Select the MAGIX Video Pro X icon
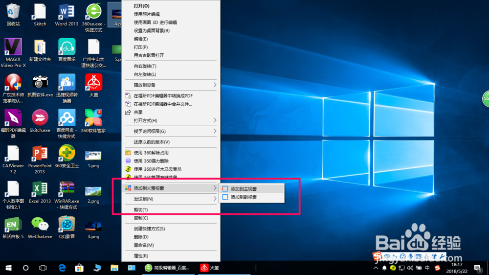Image resolution: width=489 pixels, height=275 pixels. coord(13,53)
